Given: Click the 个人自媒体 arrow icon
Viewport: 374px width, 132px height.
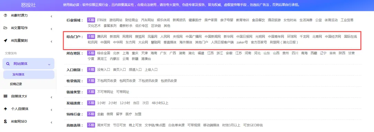Looking at the screenshot, I should pyautogui.click(x=6, y=109).
